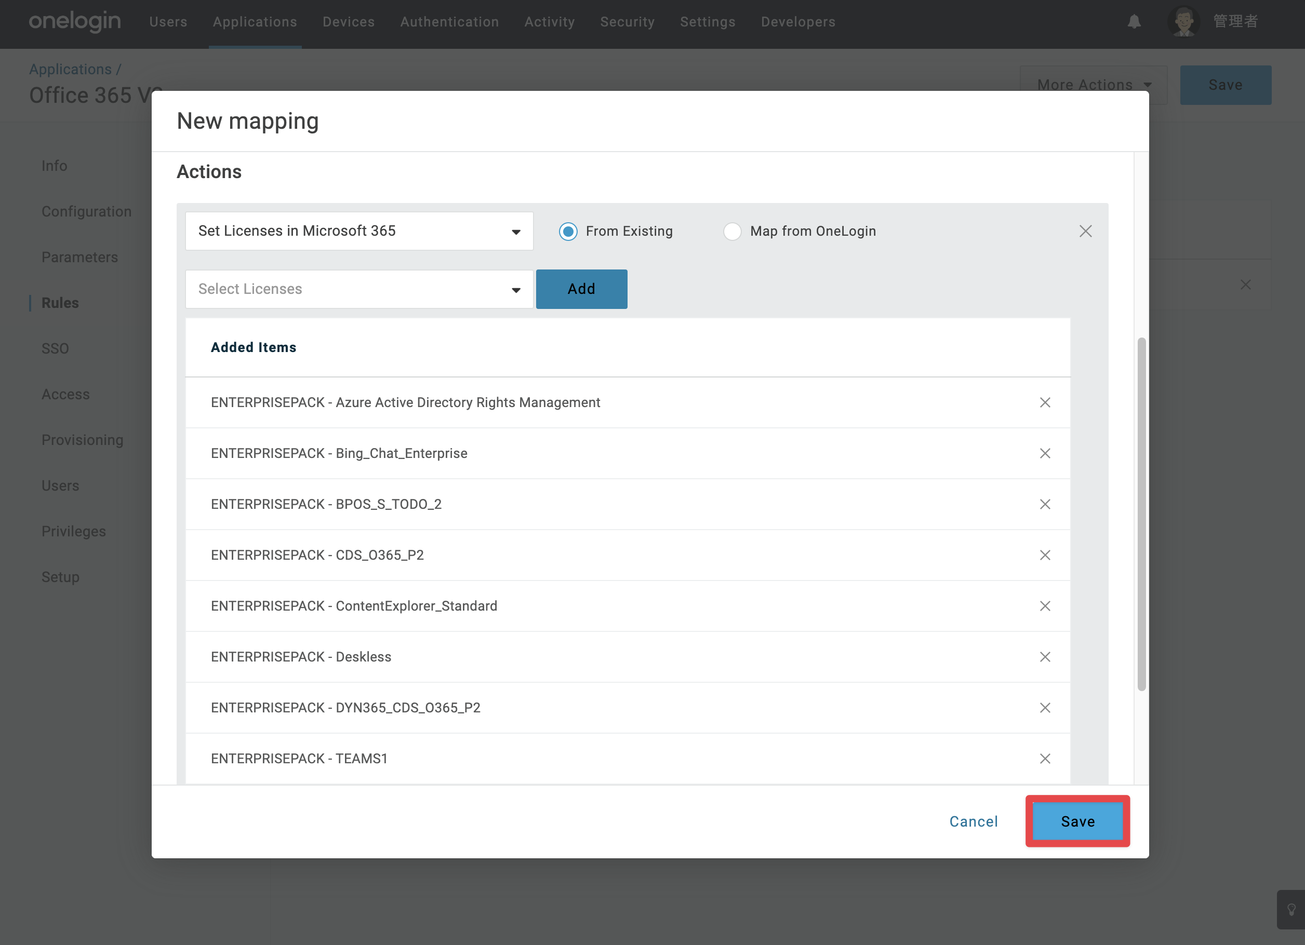This screenshot has width=1305, height=945.
Task: Click the Azure Active Directory Rights Management text
Action: point(468,402)
